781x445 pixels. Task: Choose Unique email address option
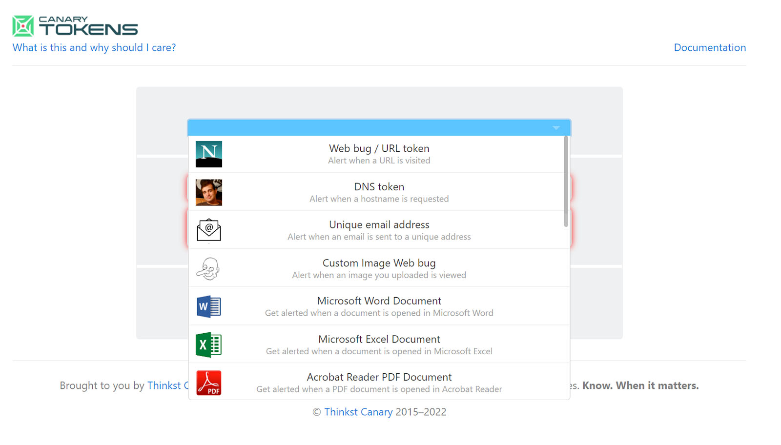379,230
